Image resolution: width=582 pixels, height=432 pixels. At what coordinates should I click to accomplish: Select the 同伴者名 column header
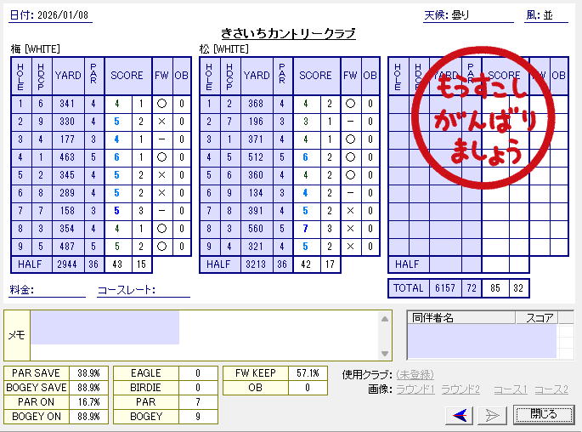tap(461, 318)
